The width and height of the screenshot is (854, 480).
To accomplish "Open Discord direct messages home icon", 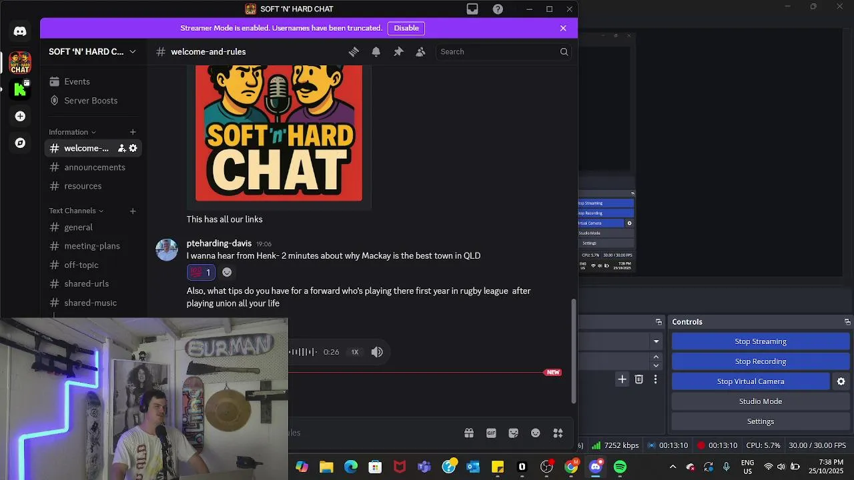I will [20, 31].
